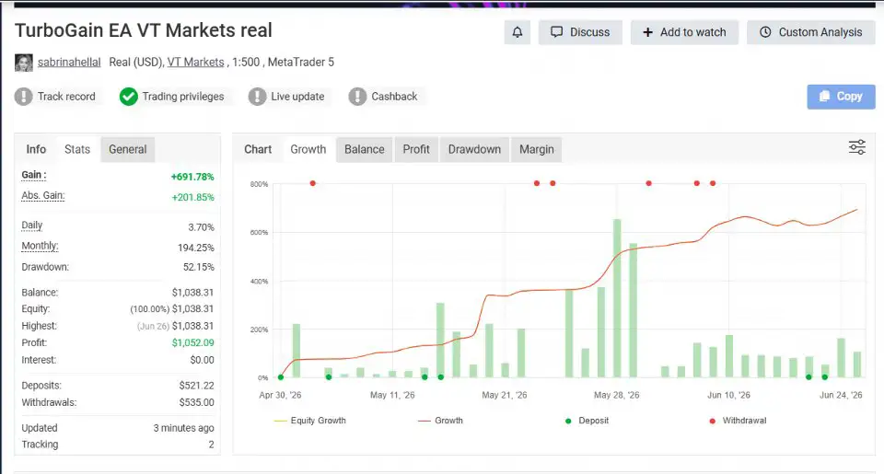
Task: Click Add to watch
Action: coord(684,32)
